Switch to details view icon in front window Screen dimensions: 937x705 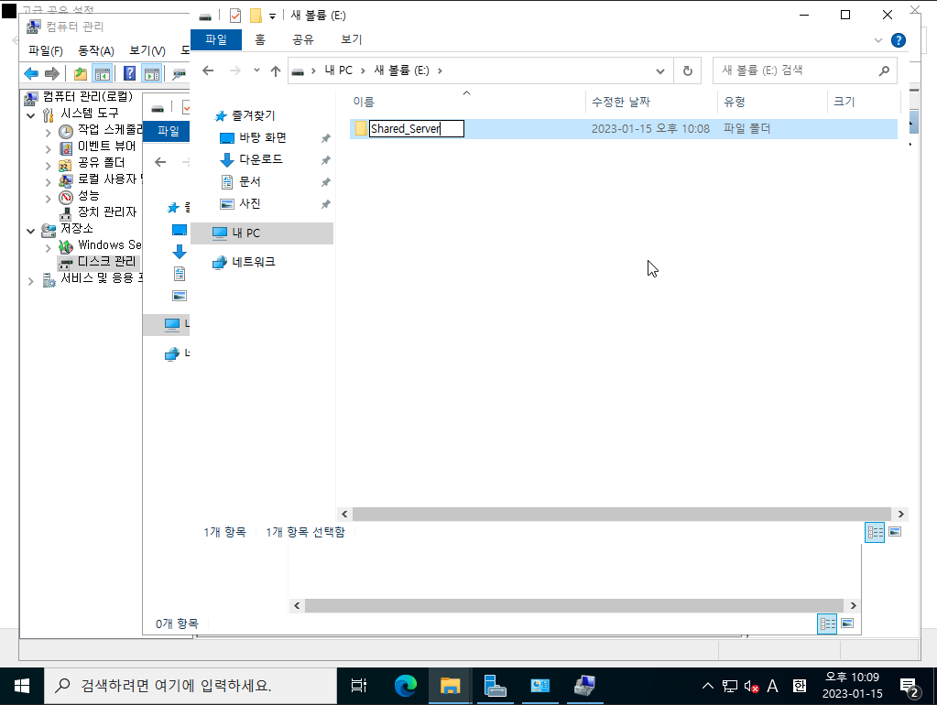click(x=875, y=532)
